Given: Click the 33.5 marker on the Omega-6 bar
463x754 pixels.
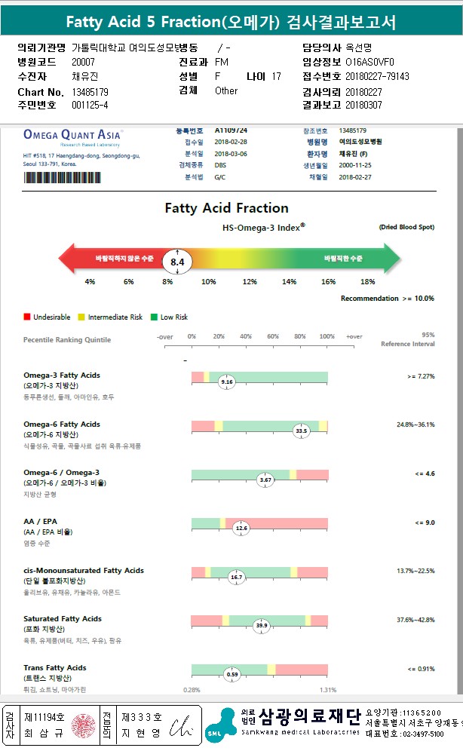Looking at the screenshot, I should click(302, 431).
